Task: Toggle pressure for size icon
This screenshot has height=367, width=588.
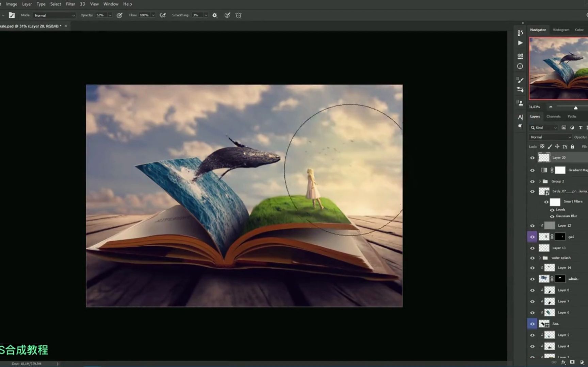Action: pyautogui.click(x=227, y=15)
